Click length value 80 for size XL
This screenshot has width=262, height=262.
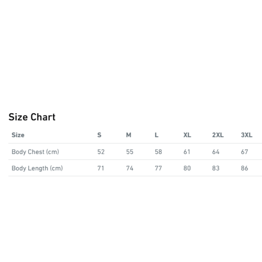click(x=187, y=168)
